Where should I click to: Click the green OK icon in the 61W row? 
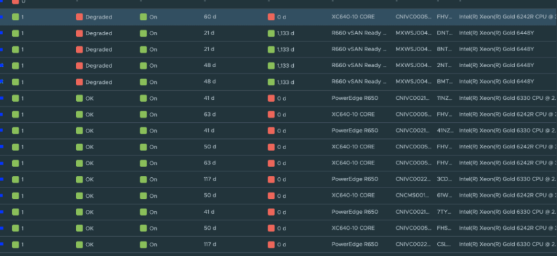79,195
